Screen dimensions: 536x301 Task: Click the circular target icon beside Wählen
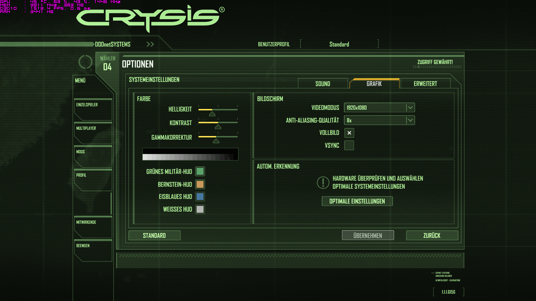point(85,62)
